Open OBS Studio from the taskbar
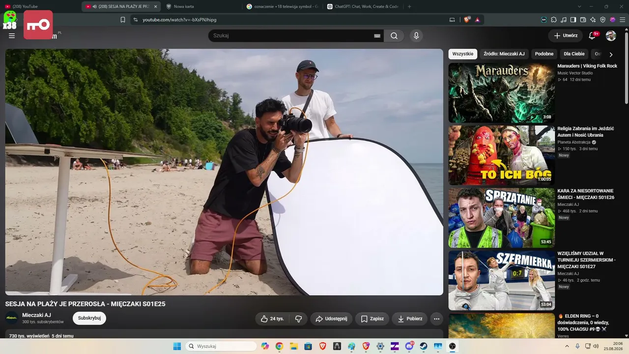The image size is (629, 354). (452, 346)
